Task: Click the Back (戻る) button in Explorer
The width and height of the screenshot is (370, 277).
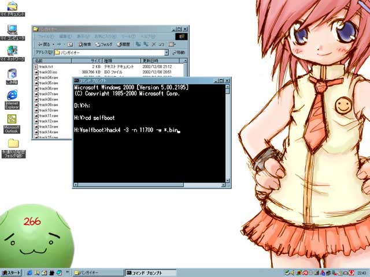Action: pyautogui.click(x=44, y=44)
